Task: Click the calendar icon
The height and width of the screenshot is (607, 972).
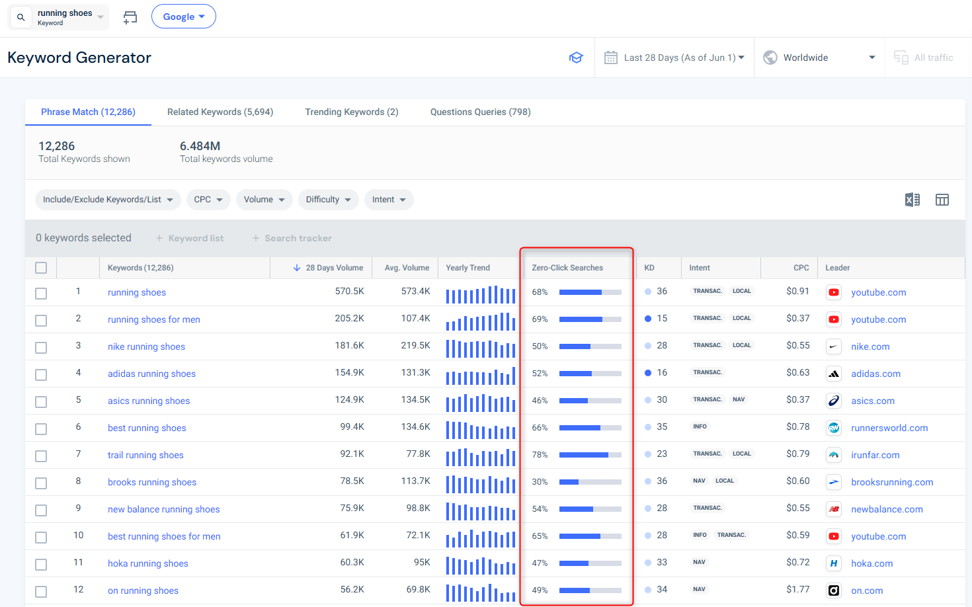Action: point(611,58)
